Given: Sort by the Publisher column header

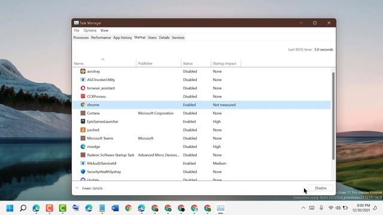Looking at the screenshot, I should 159,63.
